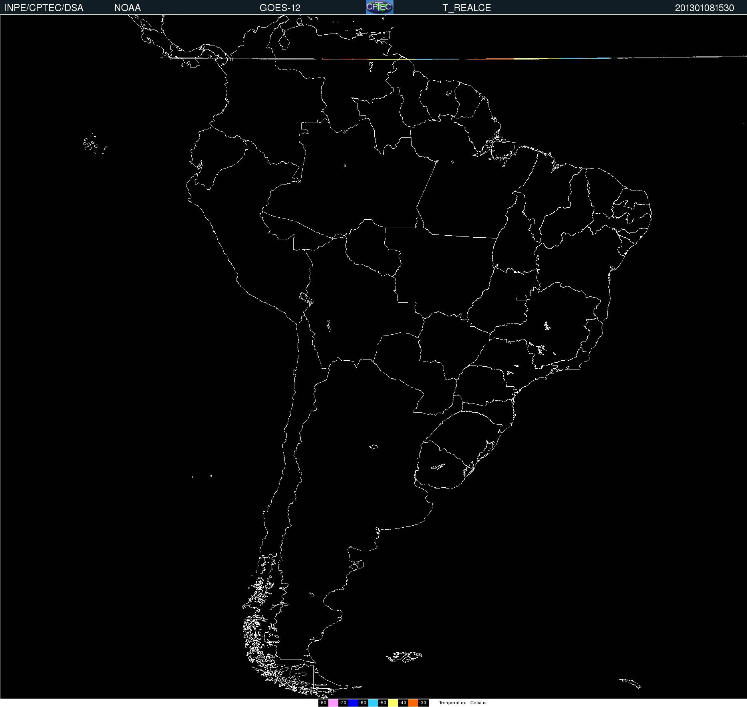The width and height of the screenshot is (747, 707).
Task: Click the -40 legend value
Action: point(403,703)
